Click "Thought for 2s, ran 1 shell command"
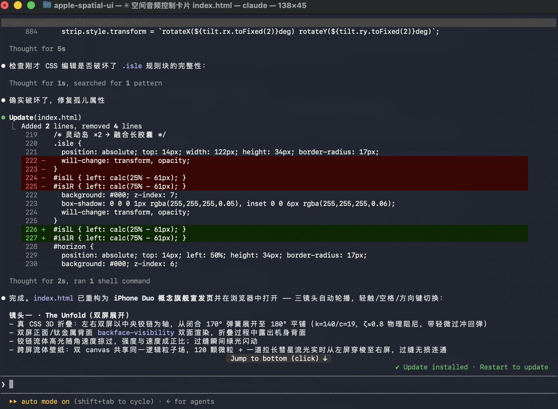558x409 pixels. [80, 281]
